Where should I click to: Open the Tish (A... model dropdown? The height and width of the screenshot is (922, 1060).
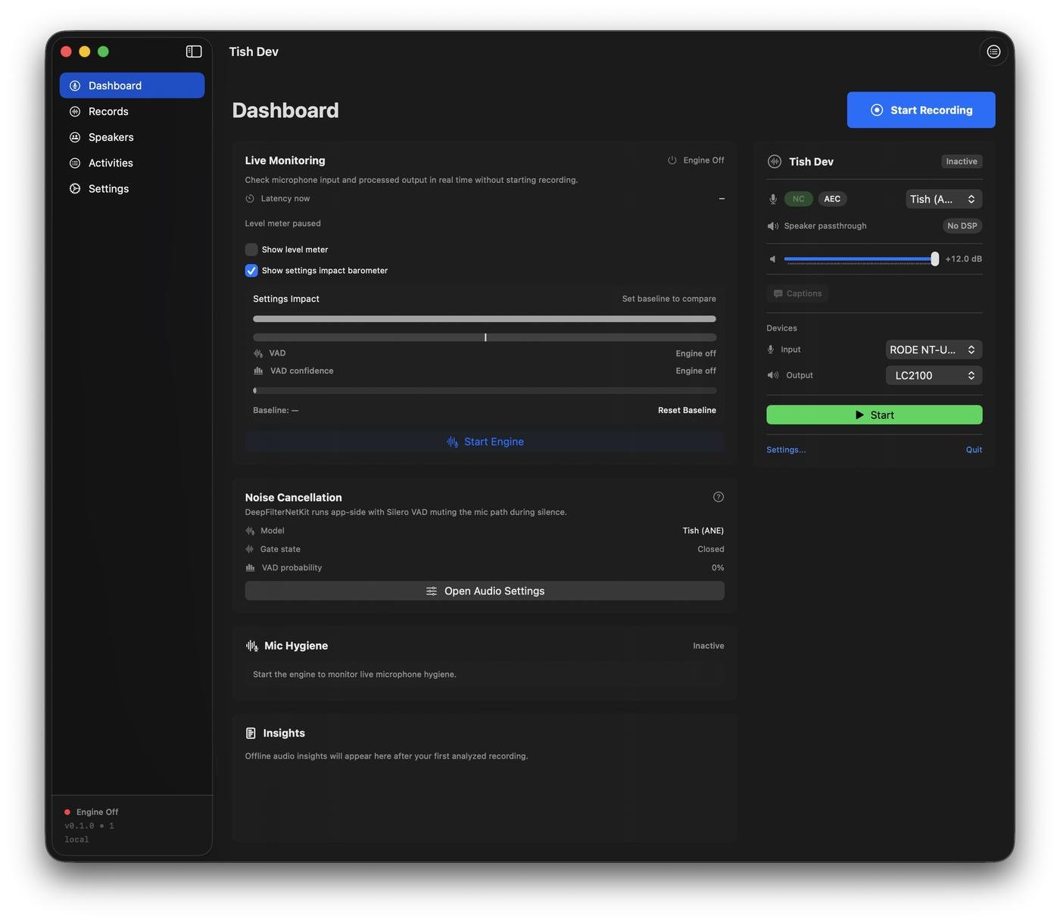943,199
